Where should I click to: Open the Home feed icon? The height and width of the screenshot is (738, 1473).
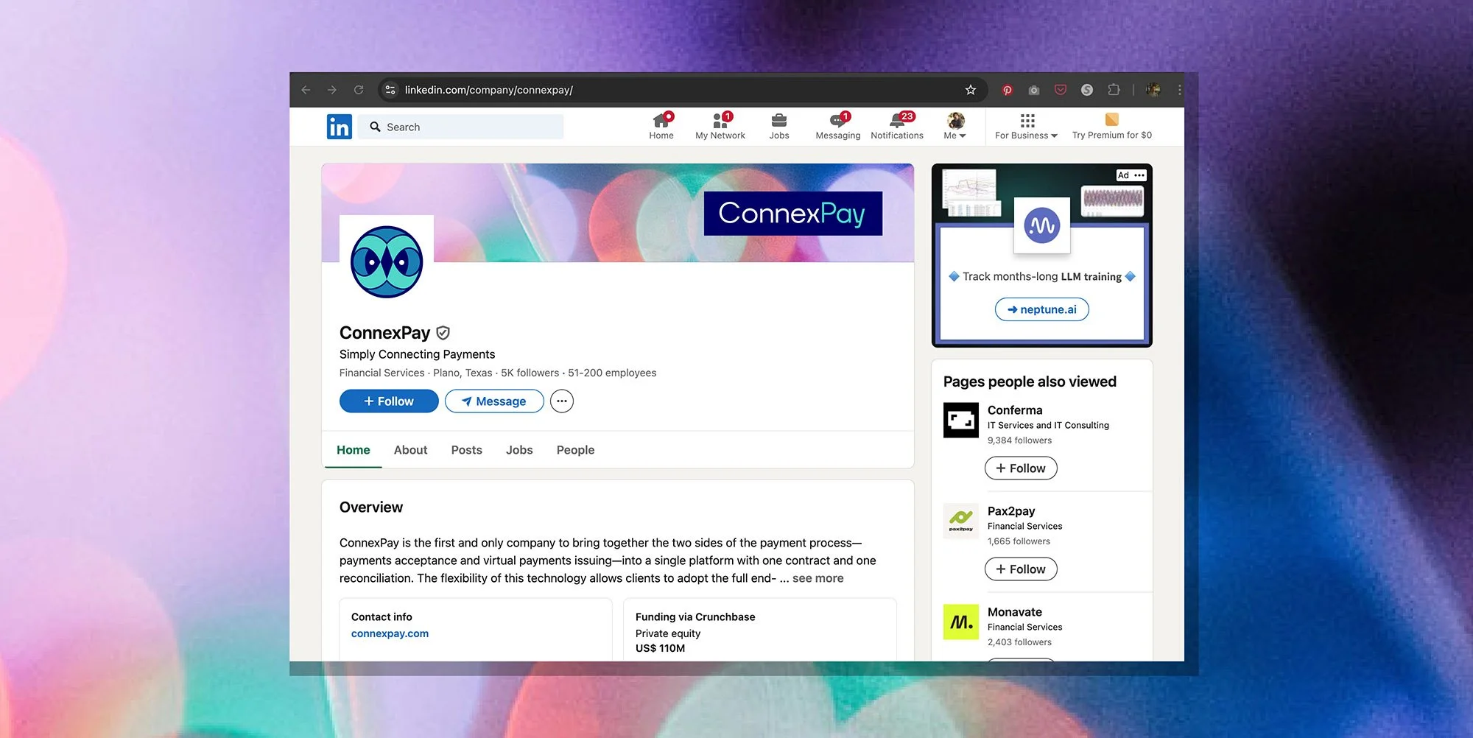[x=661, y=120]
